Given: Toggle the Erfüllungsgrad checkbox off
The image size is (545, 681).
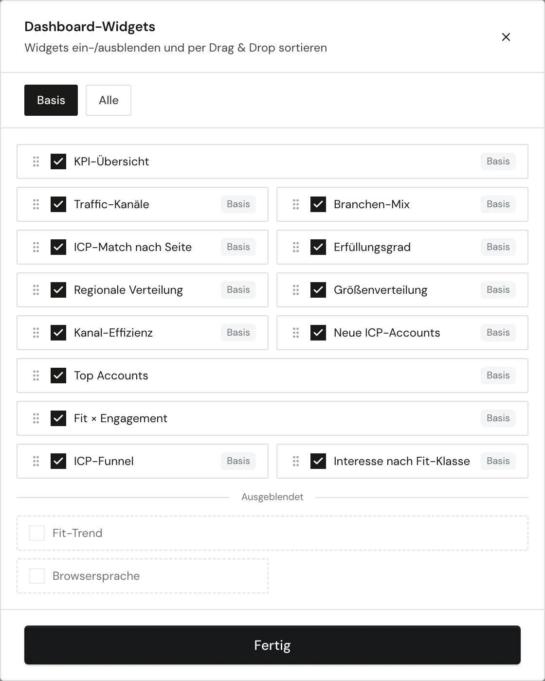Looking at the screenshot, I should click(x=318, y=247).
